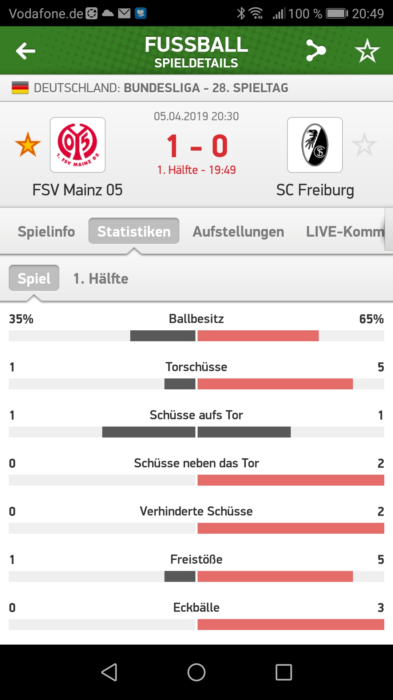Select the Statistiken tab

(x=134, y=232)
